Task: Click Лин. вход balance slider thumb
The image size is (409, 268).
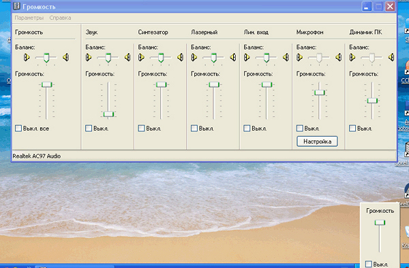Action: point(267,58)
